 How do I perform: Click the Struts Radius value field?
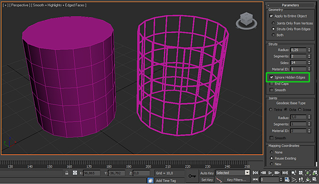pyautogui.click(x=298, y=50)
